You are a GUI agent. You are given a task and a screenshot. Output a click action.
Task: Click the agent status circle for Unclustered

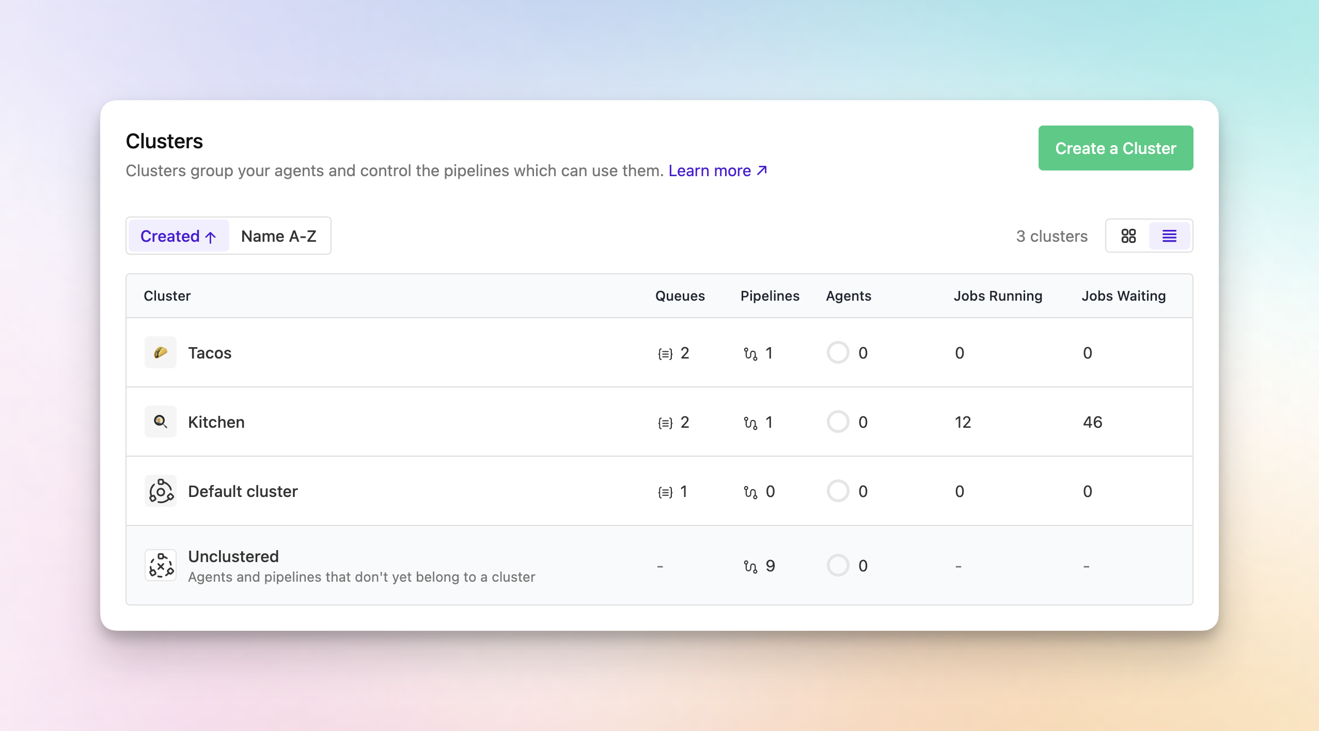click(x=837, y=565)
